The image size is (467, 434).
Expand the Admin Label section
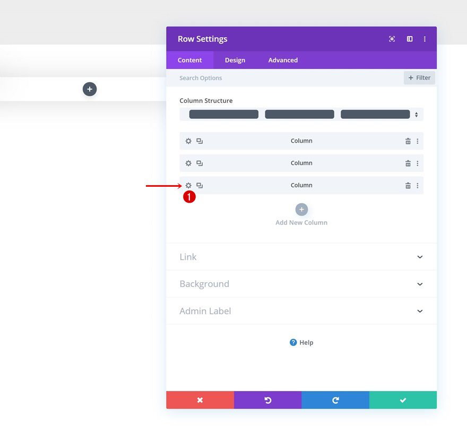tap(301, 311)
